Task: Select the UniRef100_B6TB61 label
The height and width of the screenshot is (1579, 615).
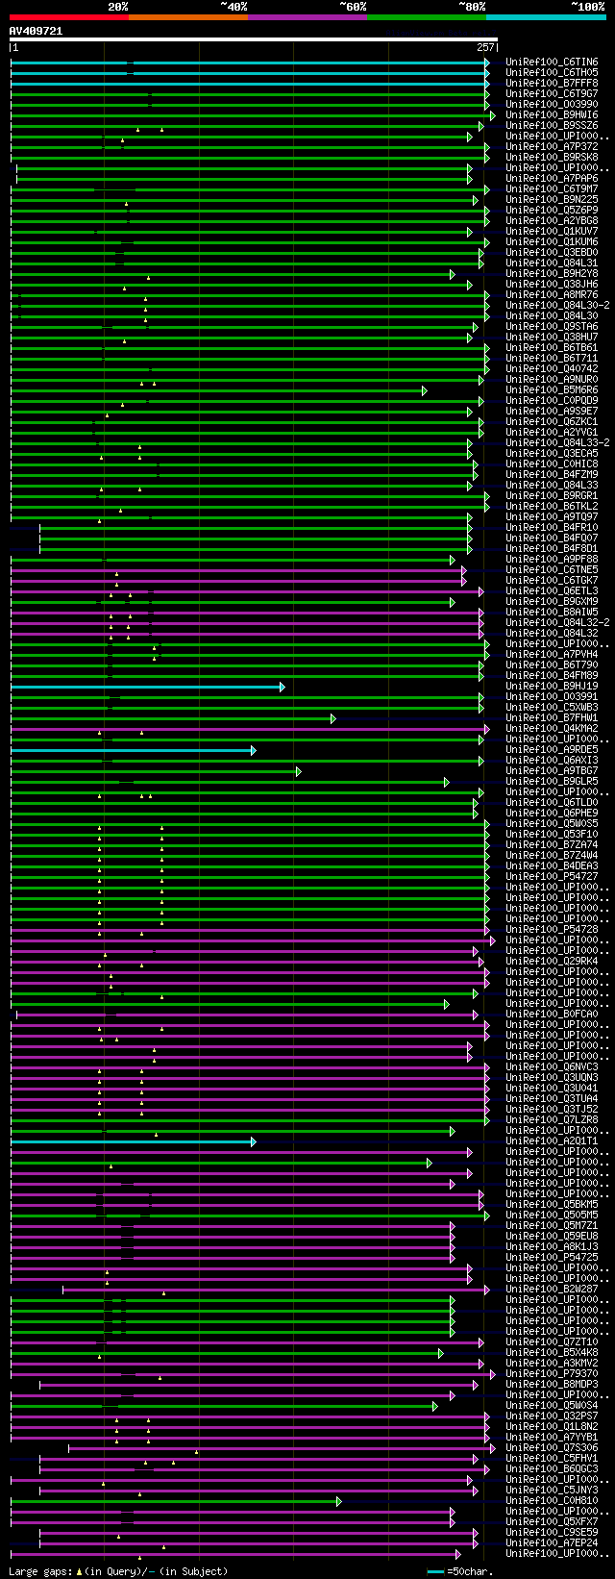Action: (552, 348)
